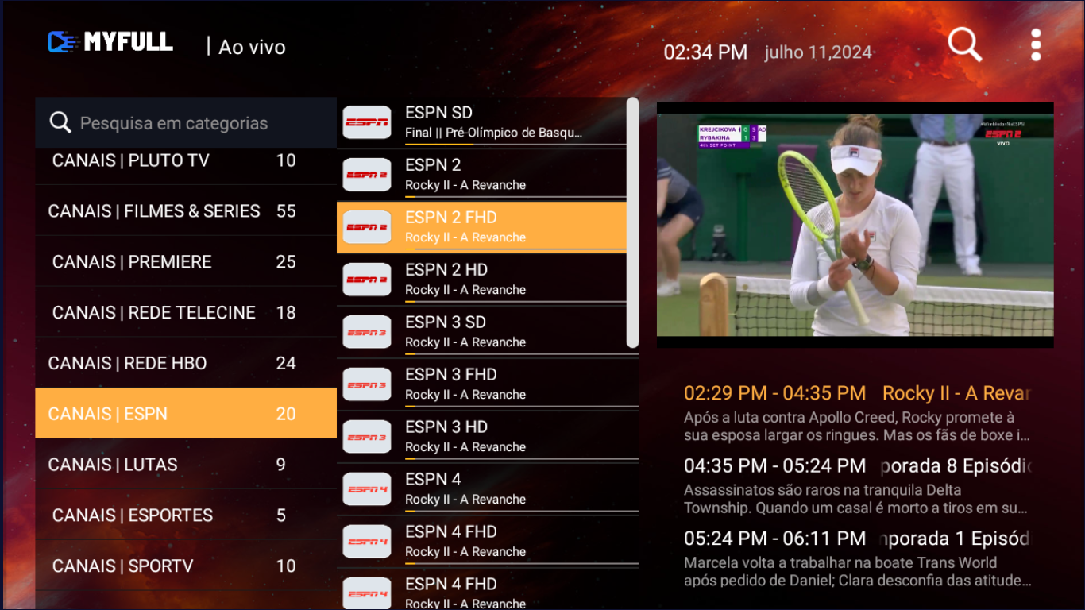The image size is (1085, 610).
Task: Click the ESPN 2 HD channel logo
Action: click(x=367, y=280)
